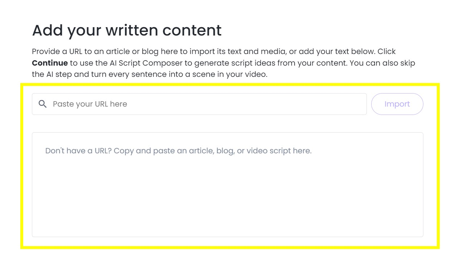Click into the article text paste area
Viewport: 464px width, 261px height.
coord(228,185)
